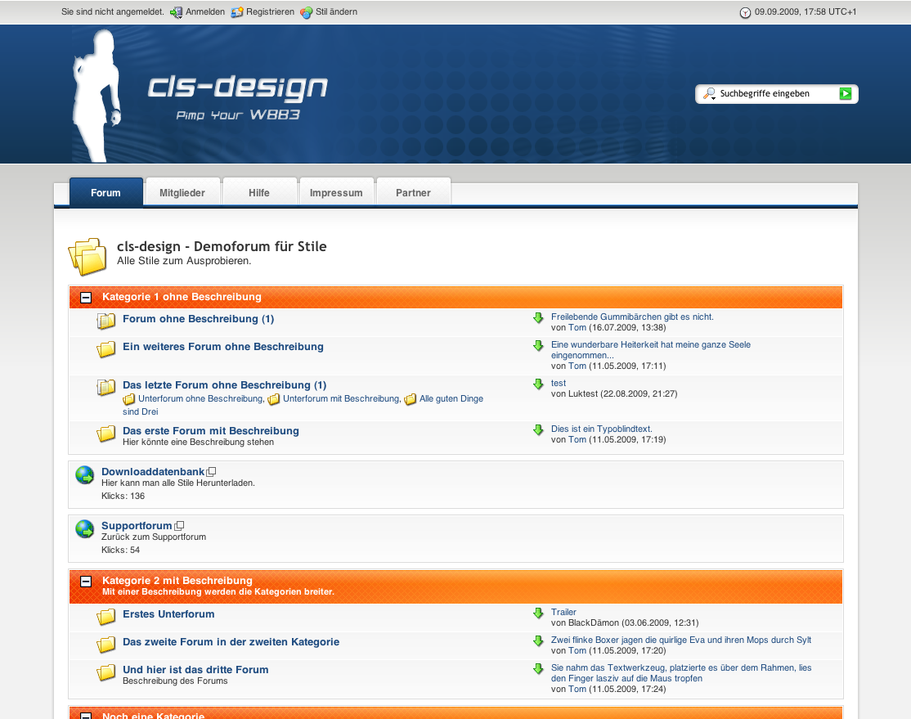Collapse Kategorie 1 ohne Beschreibung
The image size is (911, 719).
tap(85, 298)
